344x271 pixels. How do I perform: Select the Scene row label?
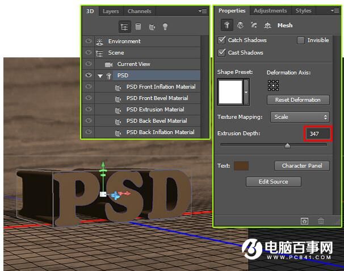tap(116, 53)
